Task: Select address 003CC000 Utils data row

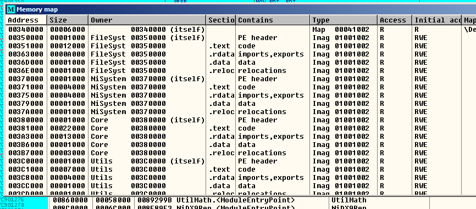Action: 241,185
